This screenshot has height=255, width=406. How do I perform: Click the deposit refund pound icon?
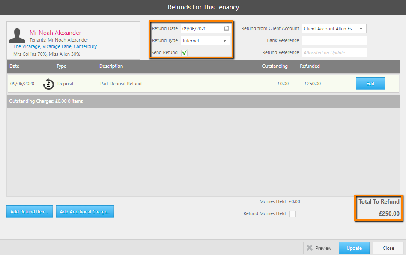48,84
